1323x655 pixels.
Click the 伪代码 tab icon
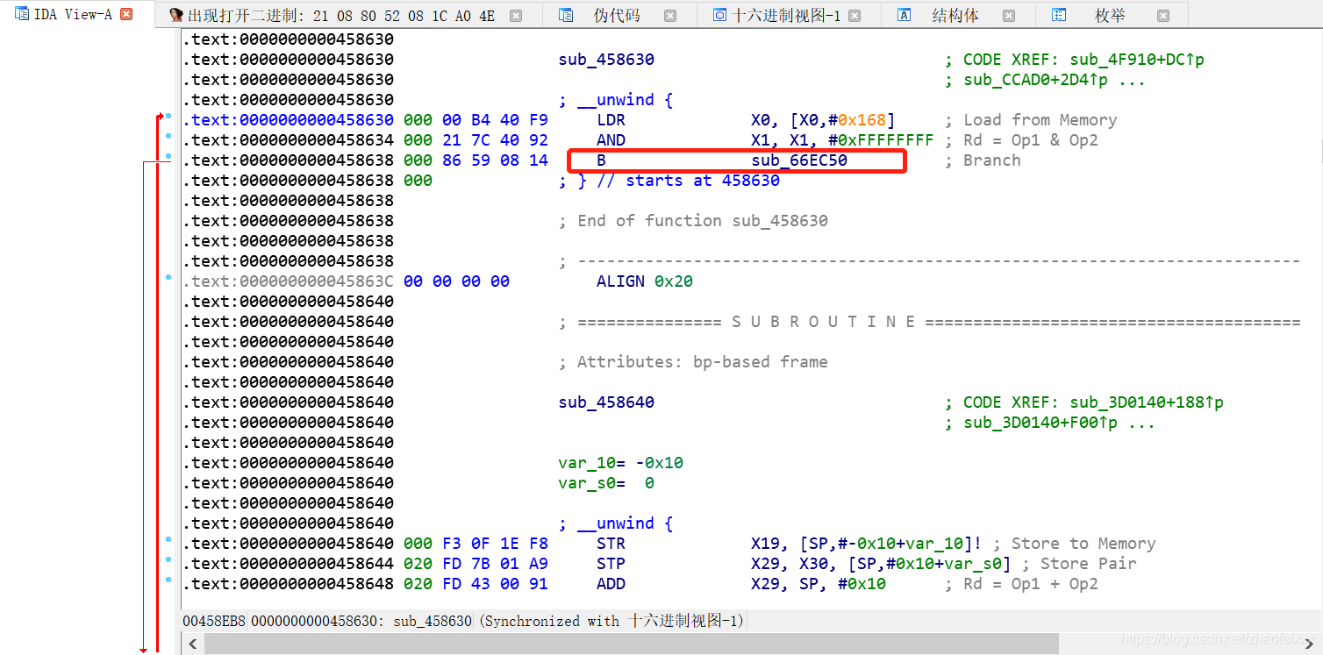pos(567,15)
